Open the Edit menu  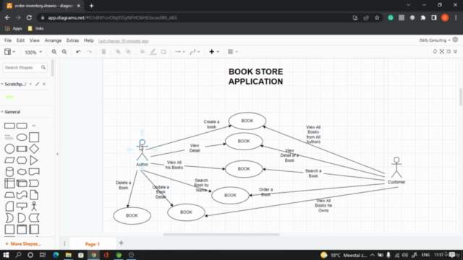tap(20, 40)
